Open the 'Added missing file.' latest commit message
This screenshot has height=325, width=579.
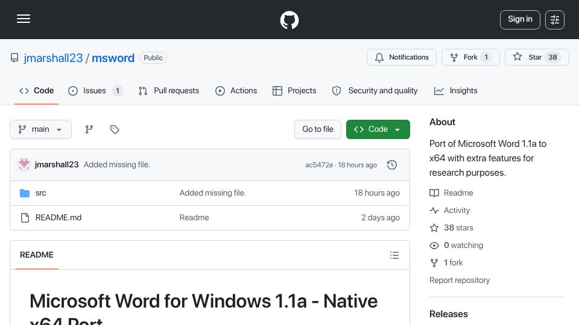coord(116,165)
